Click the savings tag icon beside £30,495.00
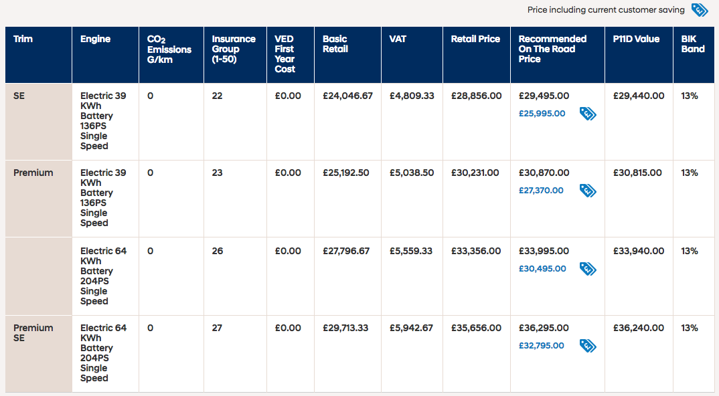Screen dimensions: 719x396 point(588,269)
